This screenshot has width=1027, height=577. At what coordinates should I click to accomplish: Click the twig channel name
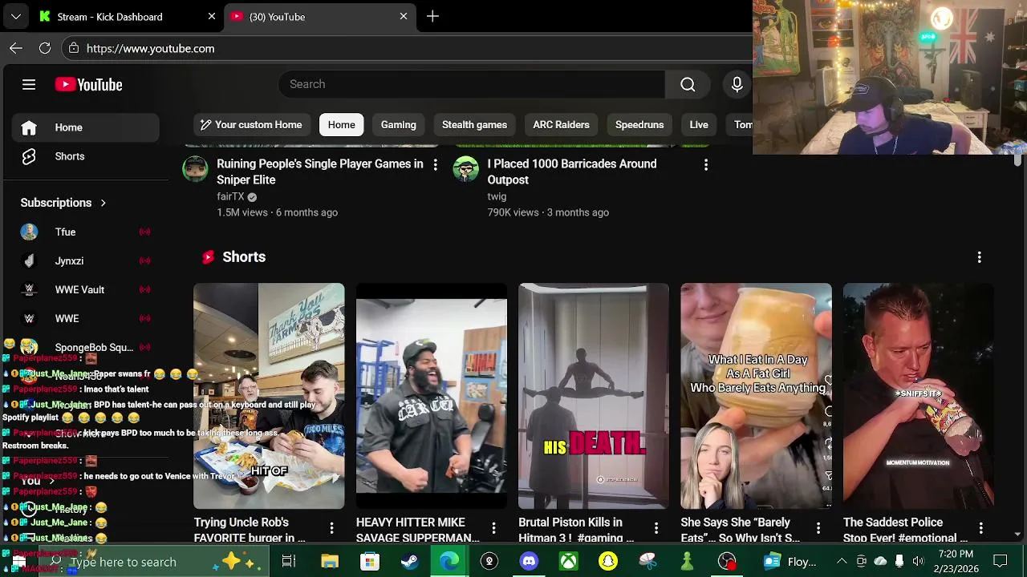pyautogui.click(x=497, y=196)
